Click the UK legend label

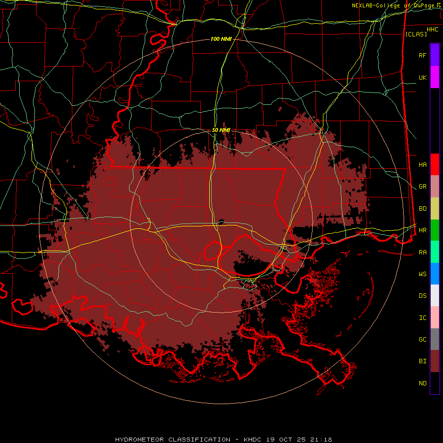[422, 77]
